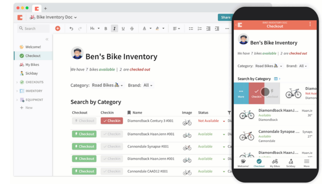Screen dimensions: 332x184
Task: Click the table filter funnel icon
Action: coord(229,113)
